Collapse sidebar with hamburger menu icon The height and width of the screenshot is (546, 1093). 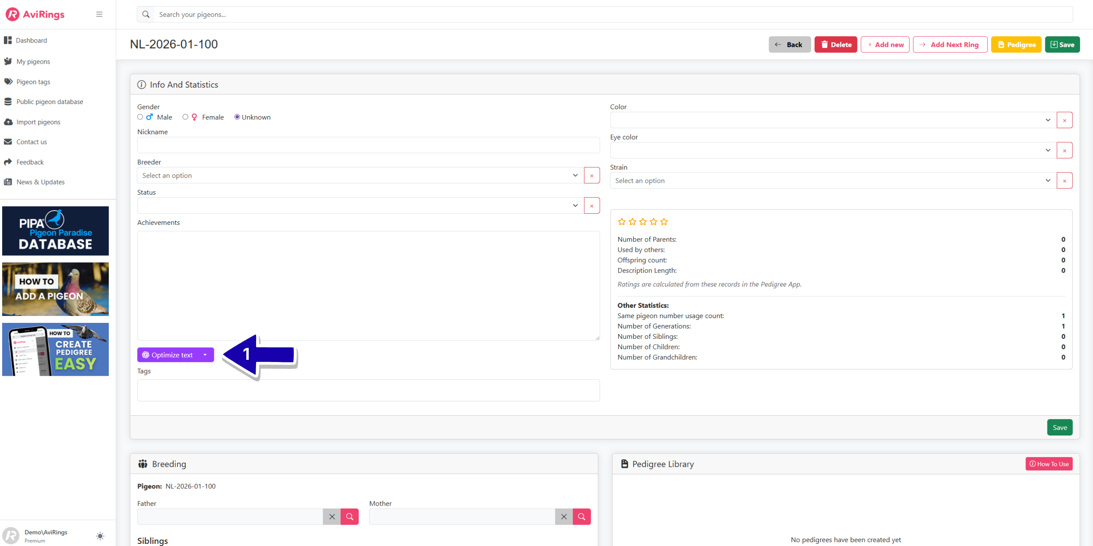point(99,14)
